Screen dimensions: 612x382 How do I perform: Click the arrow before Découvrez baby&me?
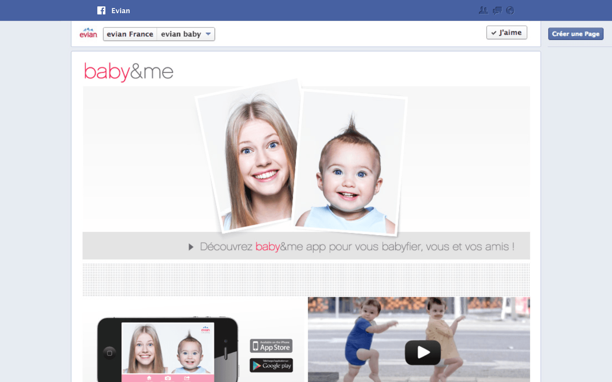pos(191,247)
